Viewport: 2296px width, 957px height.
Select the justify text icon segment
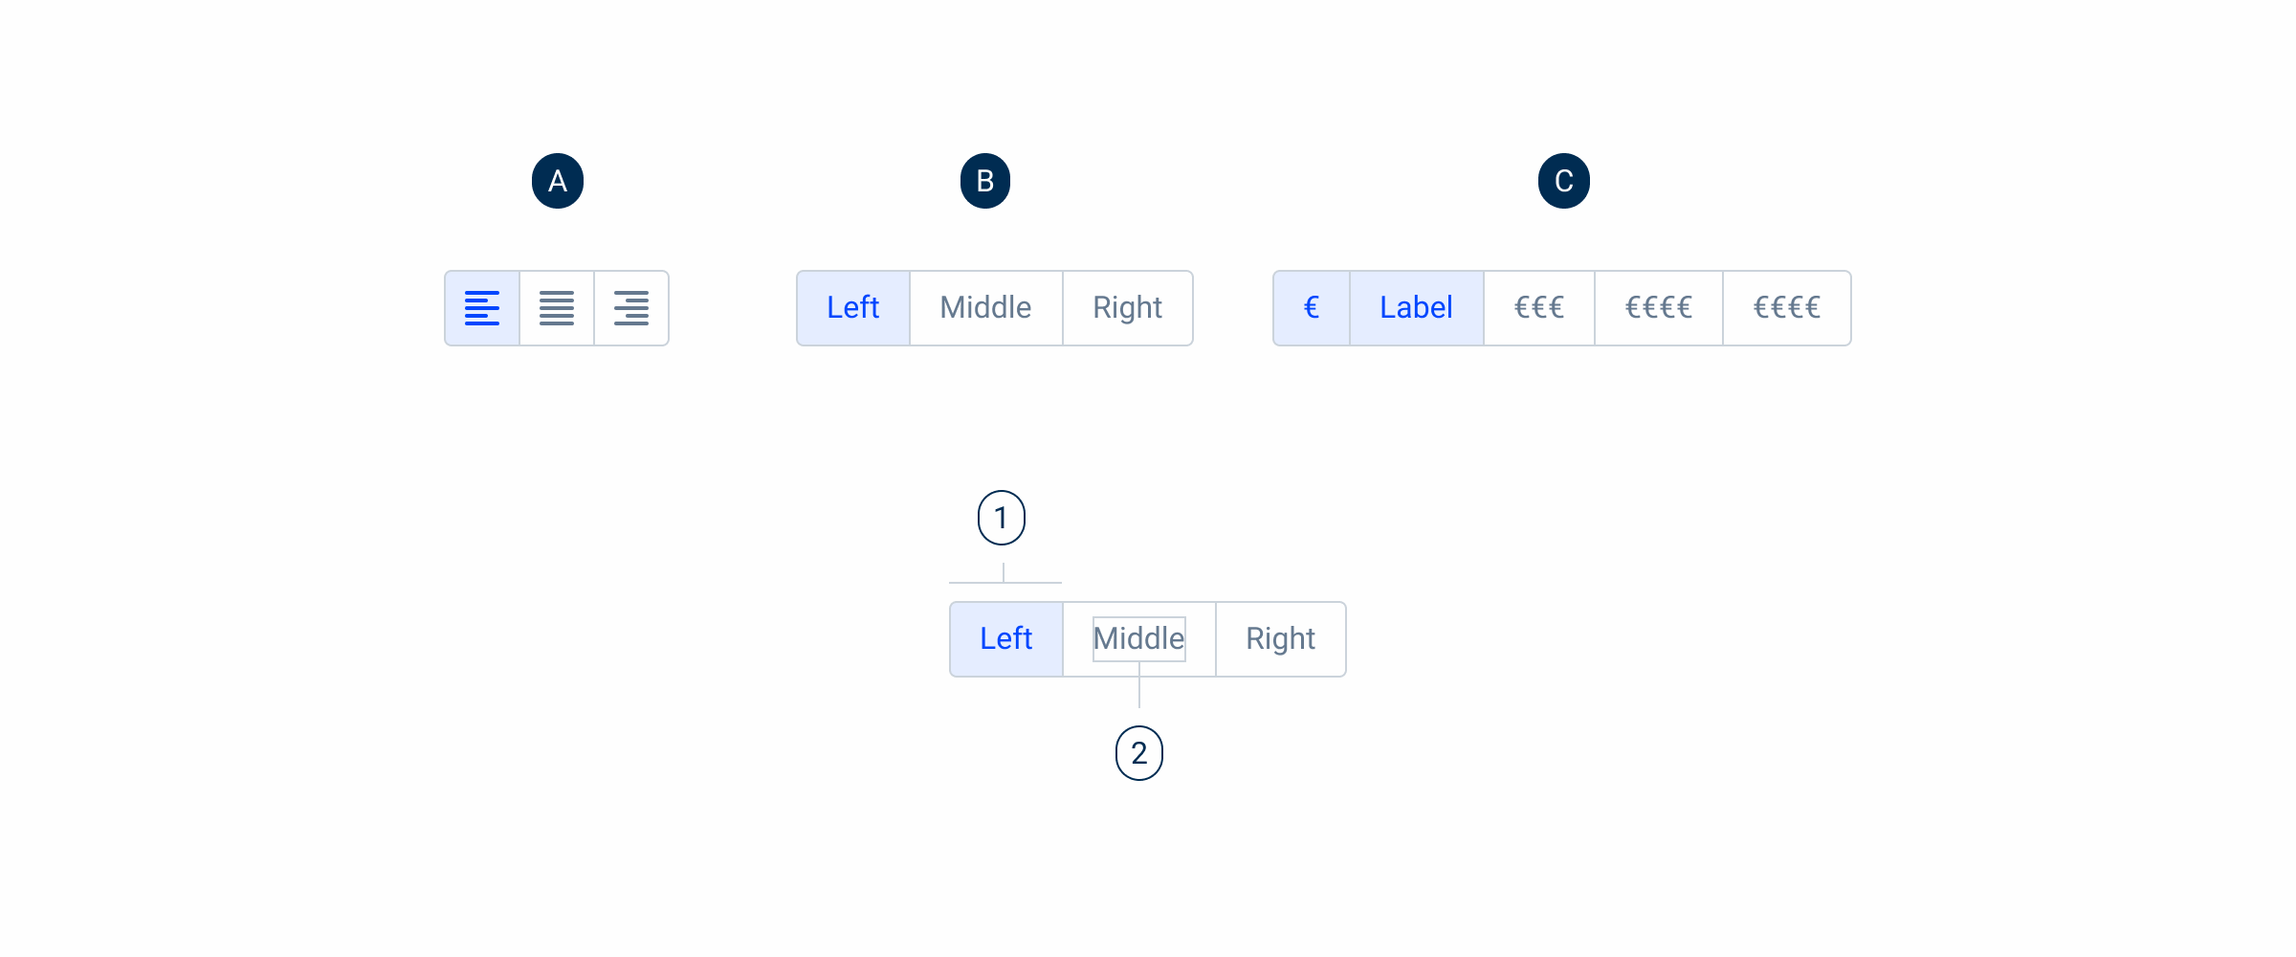coord(557,308)
